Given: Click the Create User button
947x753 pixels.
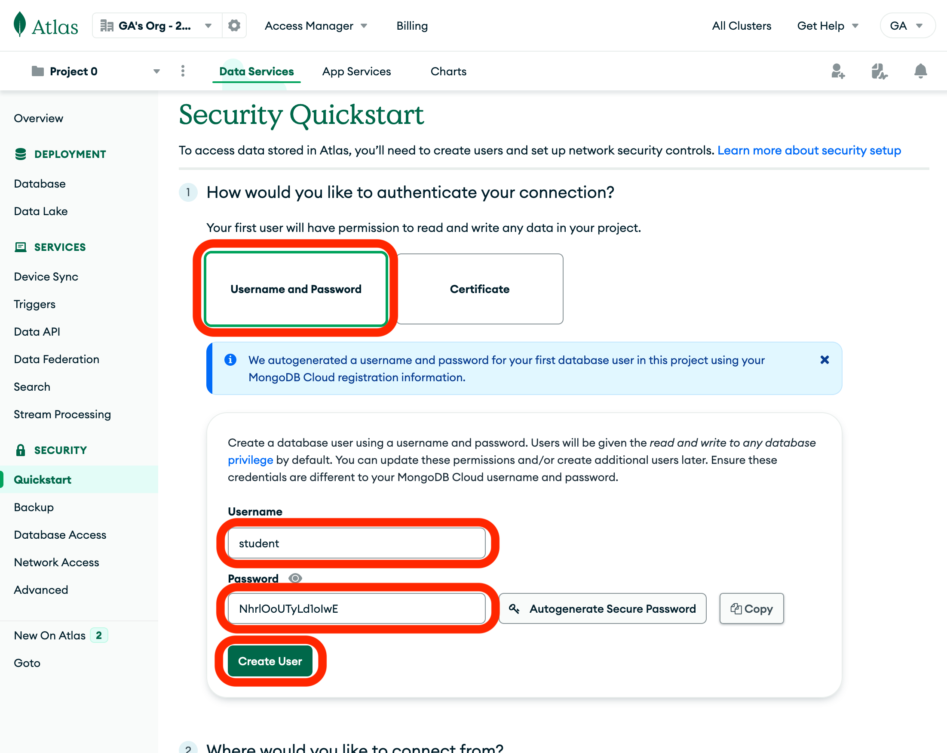Looking at the screenshot, I should (270, 660).
